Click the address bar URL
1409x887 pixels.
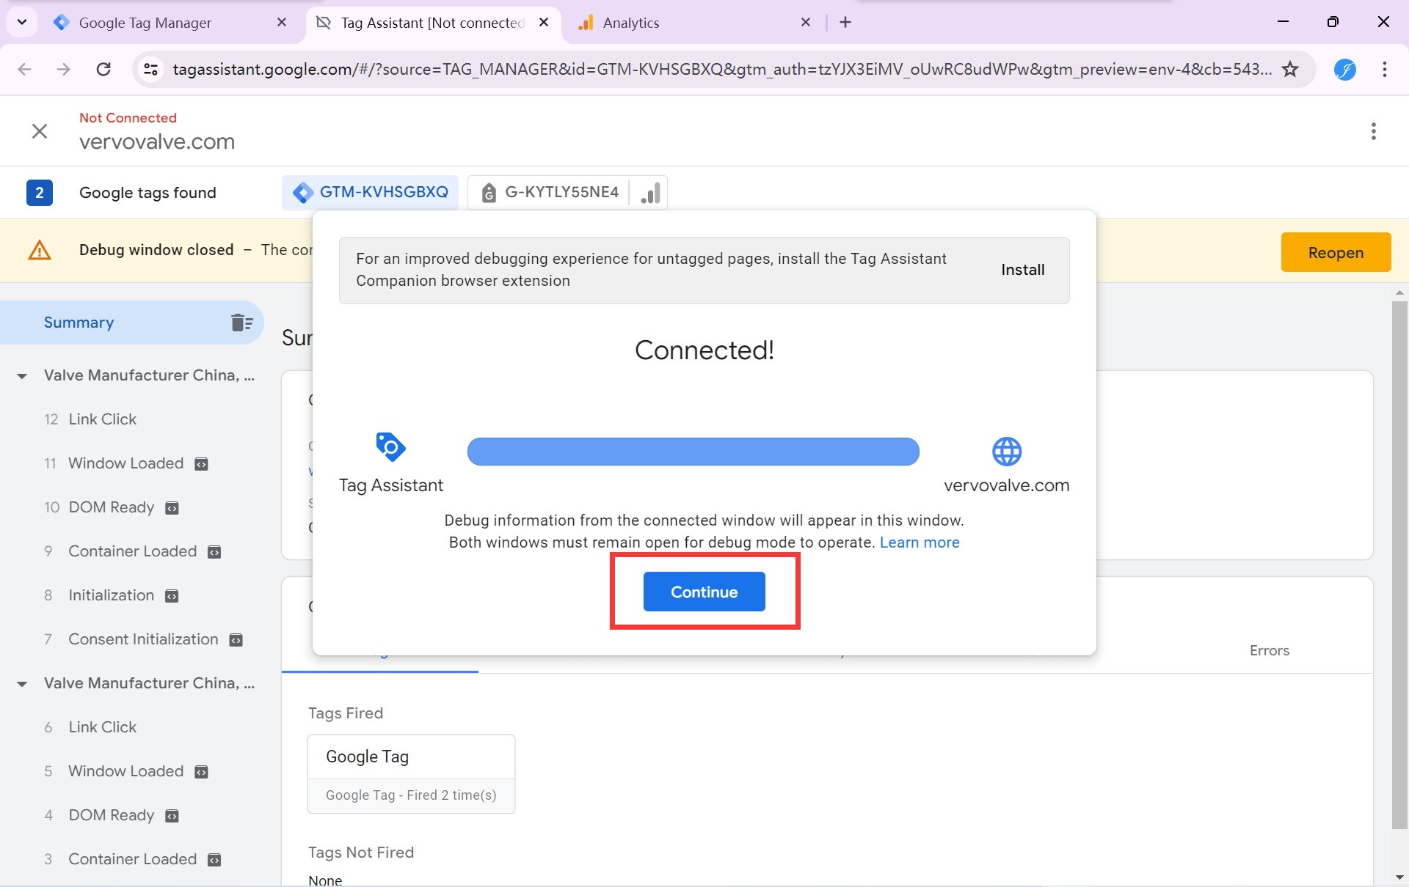click(x=722, y=69)
